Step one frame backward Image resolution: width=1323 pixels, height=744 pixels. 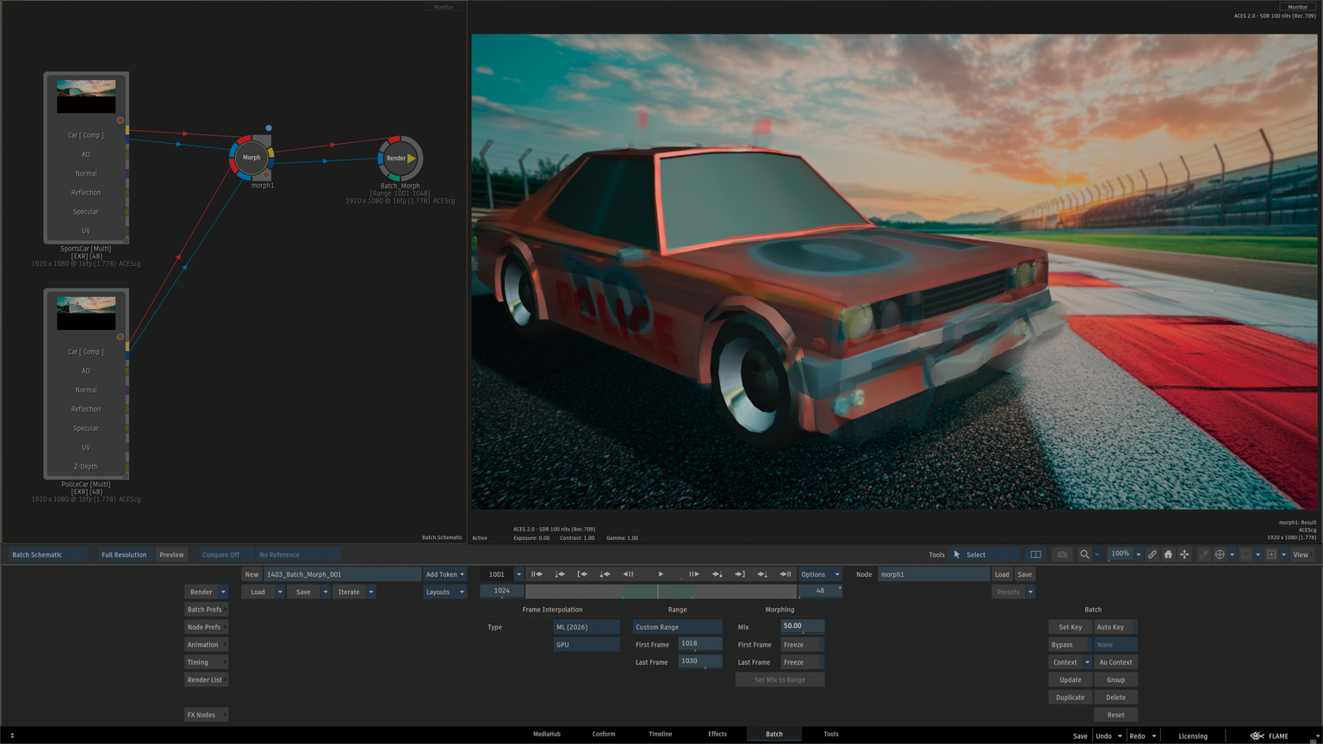[x=628, y=574]
